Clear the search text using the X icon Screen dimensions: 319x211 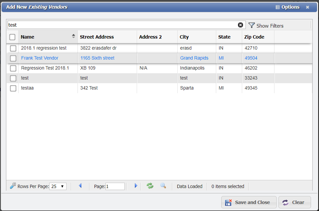240,25
